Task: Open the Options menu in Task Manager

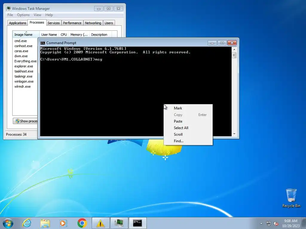Action: 23,15
